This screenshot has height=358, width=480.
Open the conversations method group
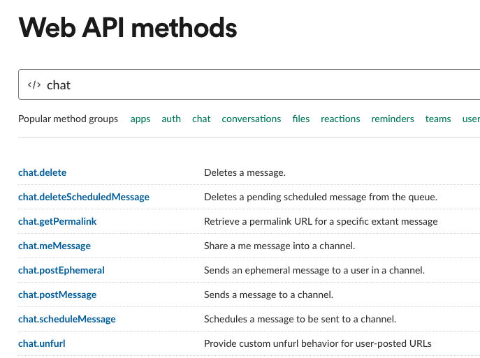tap(252, 119)
